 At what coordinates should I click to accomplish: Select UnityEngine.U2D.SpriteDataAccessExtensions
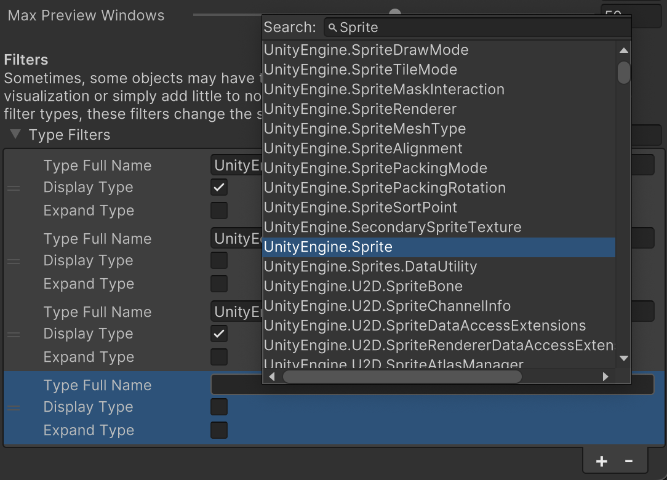[x=439, y=326]
